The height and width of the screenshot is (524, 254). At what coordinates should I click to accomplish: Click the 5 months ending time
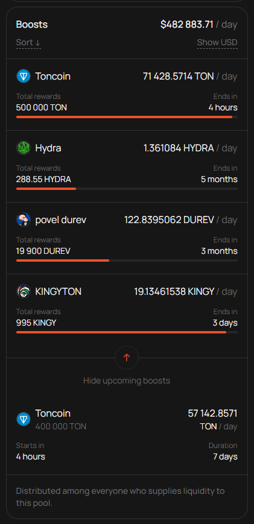click(219, 180)
